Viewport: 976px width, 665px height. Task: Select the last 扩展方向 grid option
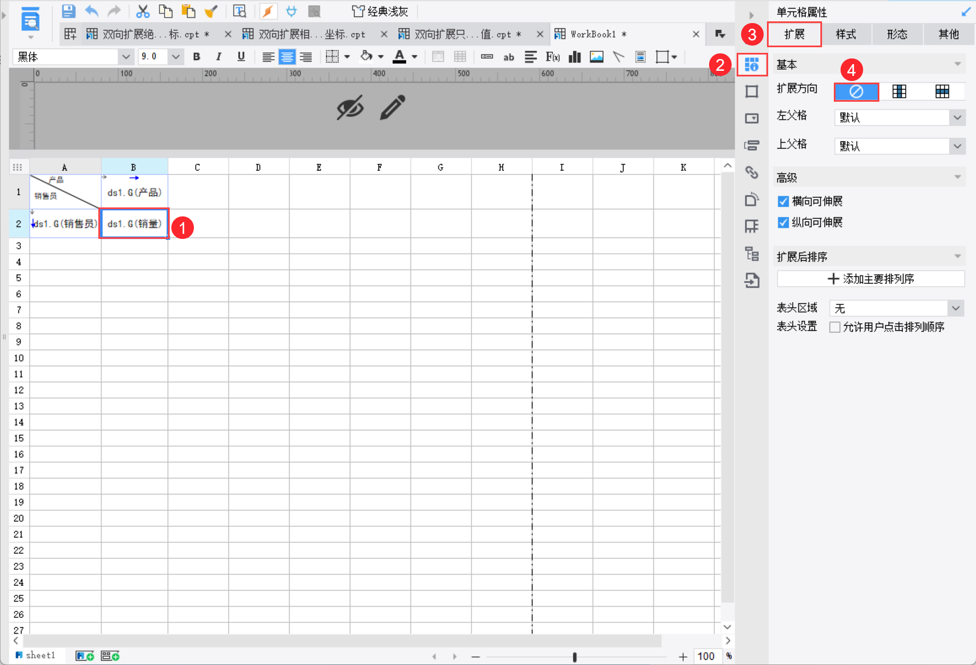(x=942, y=91)
